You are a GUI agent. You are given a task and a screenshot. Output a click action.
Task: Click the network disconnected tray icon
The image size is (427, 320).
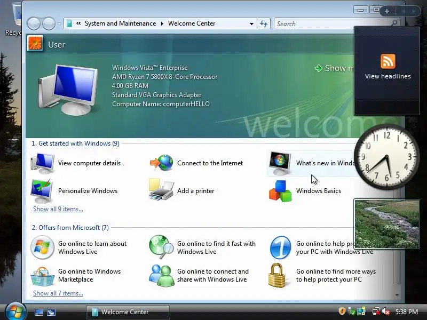click(x=376, y=311)
